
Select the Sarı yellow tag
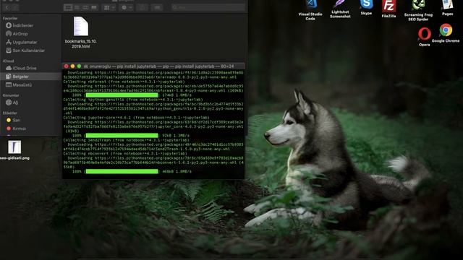tap(13, 121)
